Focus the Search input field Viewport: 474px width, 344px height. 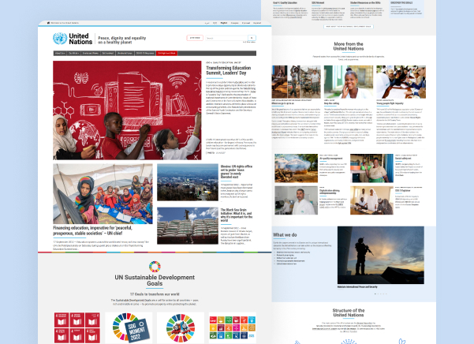(x=226, y=38)
